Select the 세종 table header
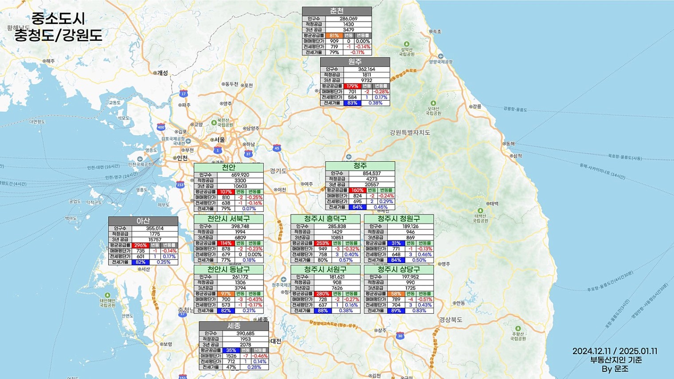Screen dimensions: 674x379 coord(234,326)
